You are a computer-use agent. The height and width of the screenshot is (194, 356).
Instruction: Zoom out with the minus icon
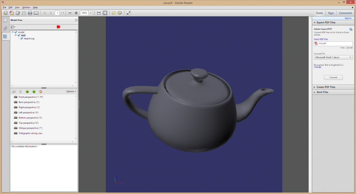[x=70, y=13]
